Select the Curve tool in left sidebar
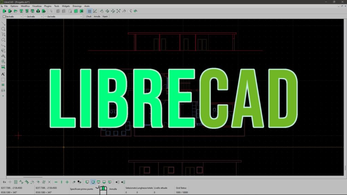347x195 pixels. pos(3,34)
